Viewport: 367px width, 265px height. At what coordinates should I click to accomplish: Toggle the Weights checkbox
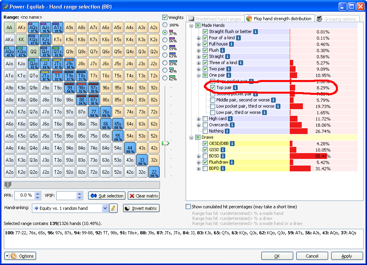point(165,17)
